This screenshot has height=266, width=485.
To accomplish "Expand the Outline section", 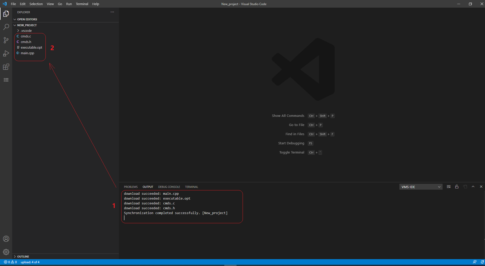I will [23, 257].
